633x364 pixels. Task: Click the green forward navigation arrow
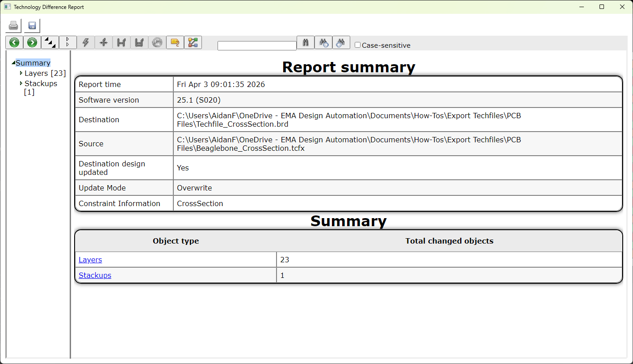(x=32, y=42)
